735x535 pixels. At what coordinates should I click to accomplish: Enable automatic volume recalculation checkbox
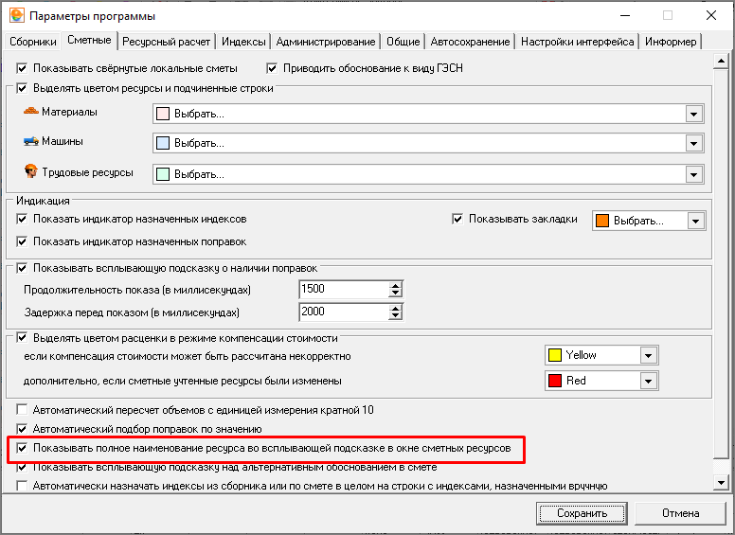[23, 410]
